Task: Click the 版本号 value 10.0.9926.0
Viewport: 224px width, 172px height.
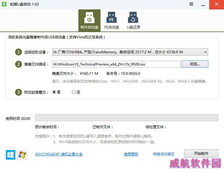Action: pyautogui.click(x=130, y=74)
